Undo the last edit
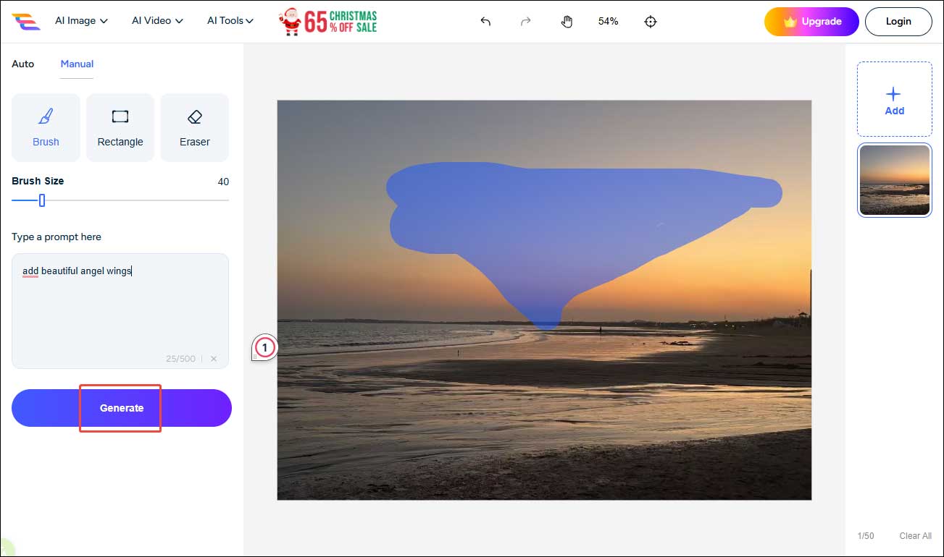Screen dimensions: 944x557 tap(485, 22)
